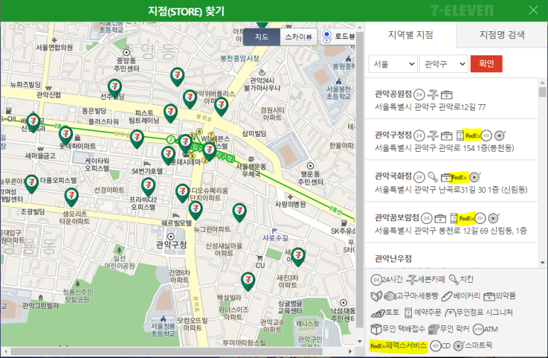This screenshot has width=548, height=358.
Task: Open the store pin above 생모리츠 타운아파트
Action: click(x=72, y=196)
